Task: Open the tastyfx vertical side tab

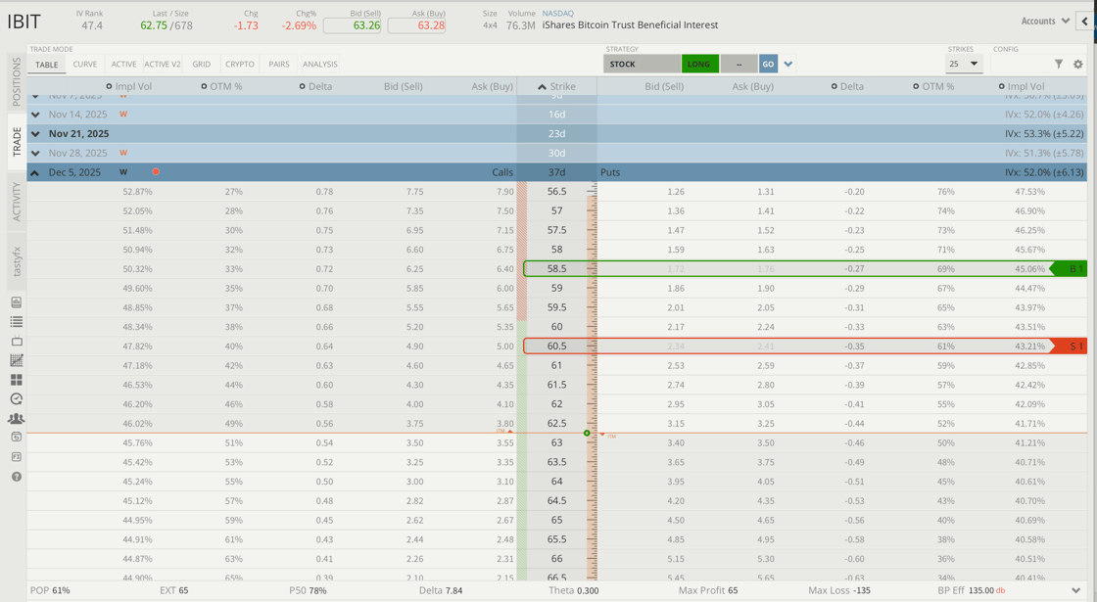Action: (x=17, y=261)
